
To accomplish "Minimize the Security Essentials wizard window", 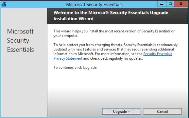I will tap(162, 4).
